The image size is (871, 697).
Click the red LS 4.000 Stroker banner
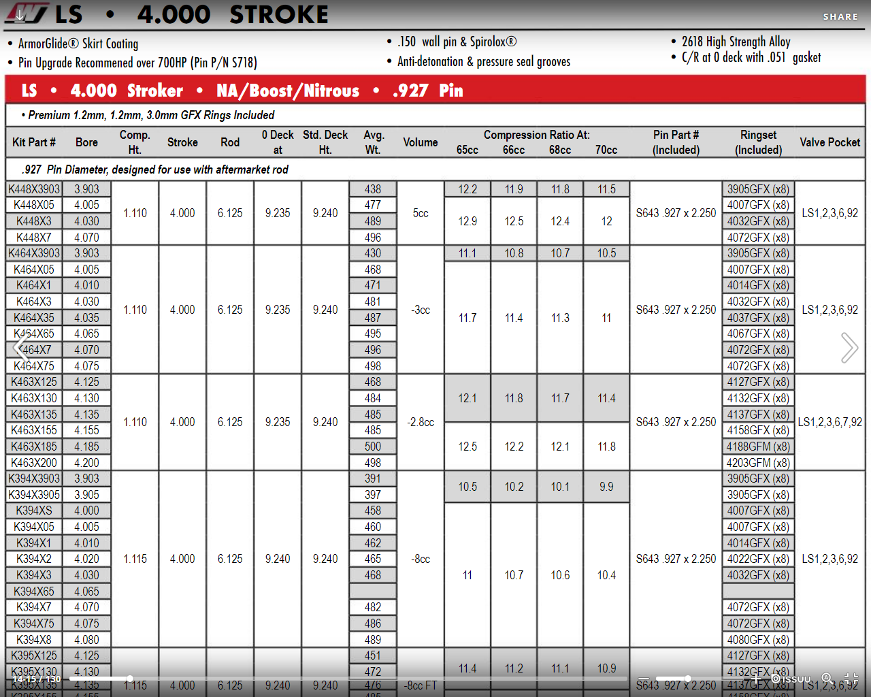click(x=435, y=91)
